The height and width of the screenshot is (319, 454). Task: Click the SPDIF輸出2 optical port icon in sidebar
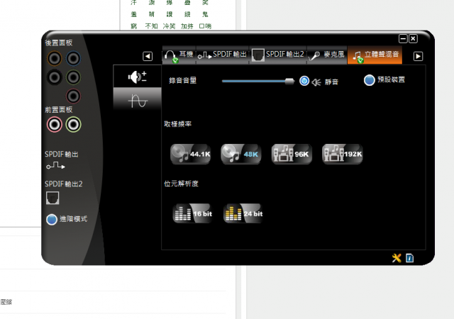coord(52,198)
